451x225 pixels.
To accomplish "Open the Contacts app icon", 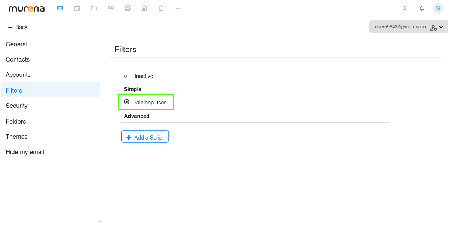I will [128, 8].
